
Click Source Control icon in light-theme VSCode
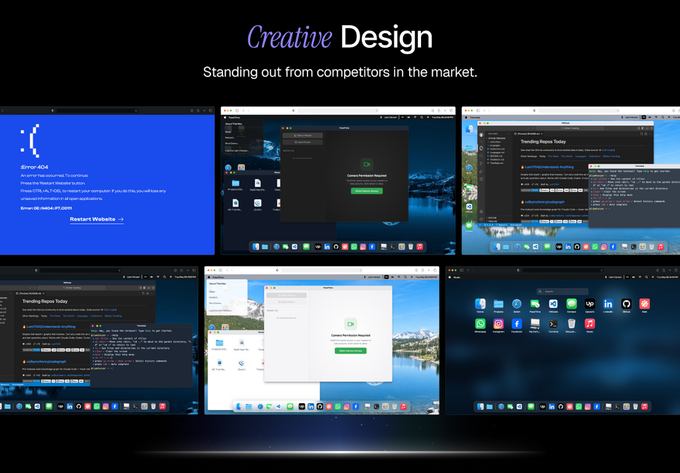481,163
